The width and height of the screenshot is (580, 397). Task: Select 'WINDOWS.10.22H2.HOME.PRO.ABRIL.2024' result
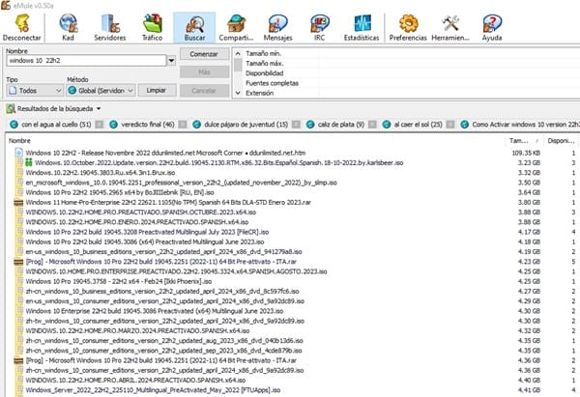(x=135, y=380)
